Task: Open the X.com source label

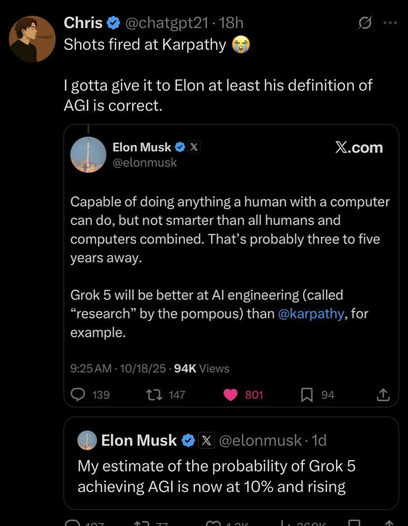Action: pyautogui.click(x=359, y=147)
